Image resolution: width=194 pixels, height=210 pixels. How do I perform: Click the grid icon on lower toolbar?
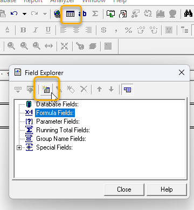click(x=108, y=46)
